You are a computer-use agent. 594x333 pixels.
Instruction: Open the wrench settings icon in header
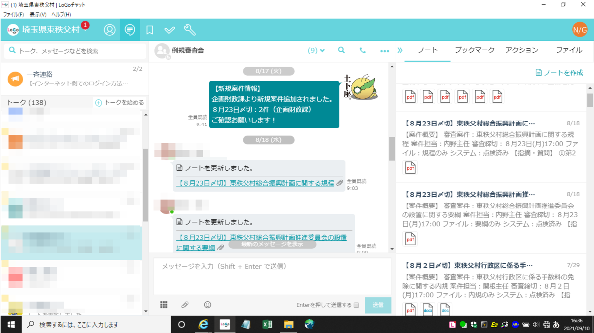click(190, 30)
